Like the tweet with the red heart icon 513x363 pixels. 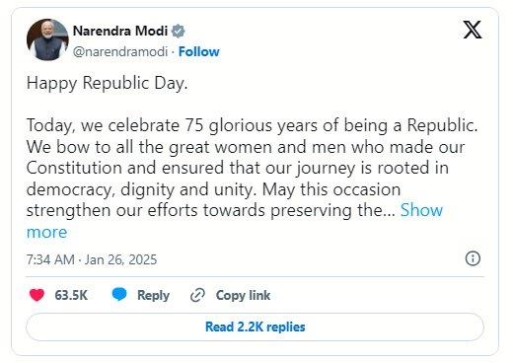click(37, 295)
